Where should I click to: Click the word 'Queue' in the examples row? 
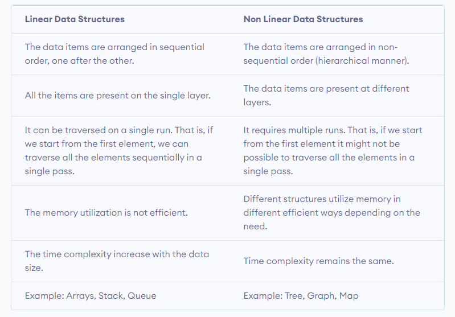pyautogui.click(x=142, y=296)
